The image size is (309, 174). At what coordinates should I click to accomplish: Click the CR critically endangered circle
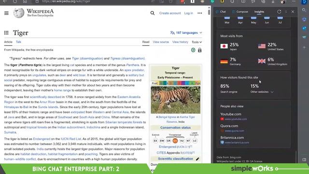[x=169, y=141]
